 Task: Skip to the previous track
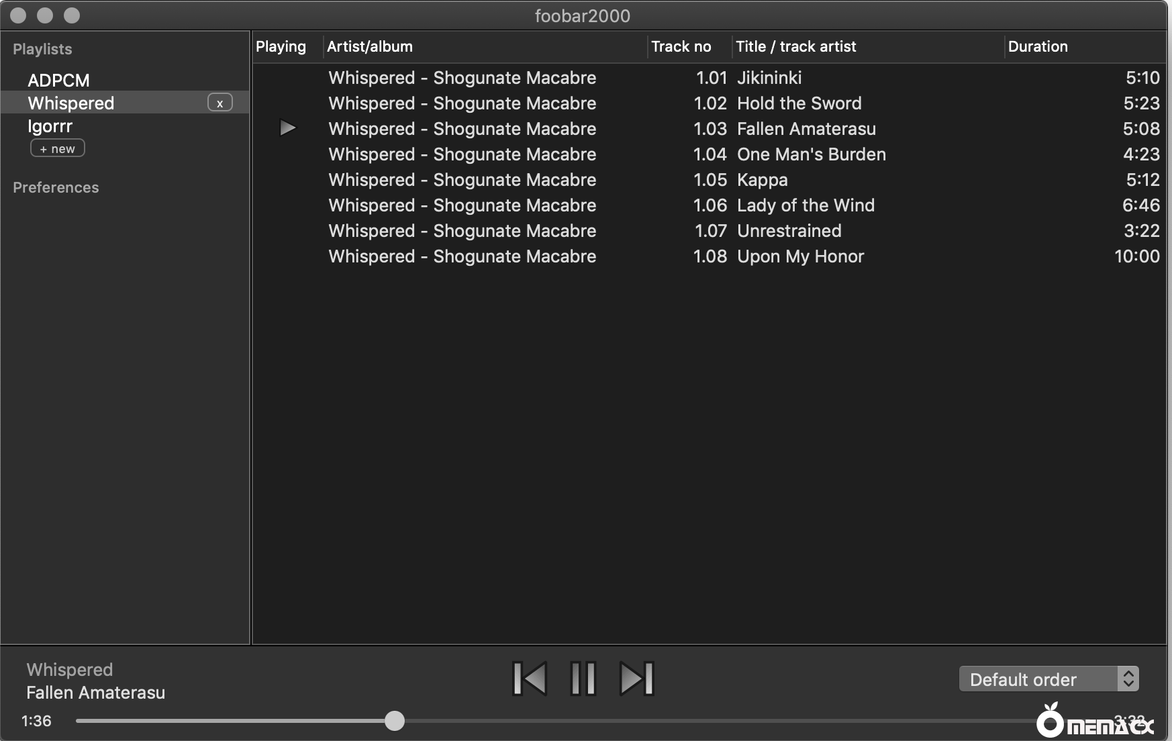pyautogui.click(x=530, y=678)
